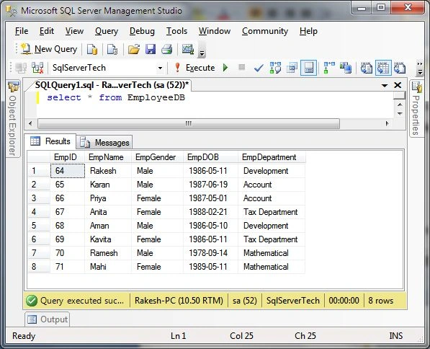Open the Window menu
Screen dimensions: 430x349
pos(215,31)
